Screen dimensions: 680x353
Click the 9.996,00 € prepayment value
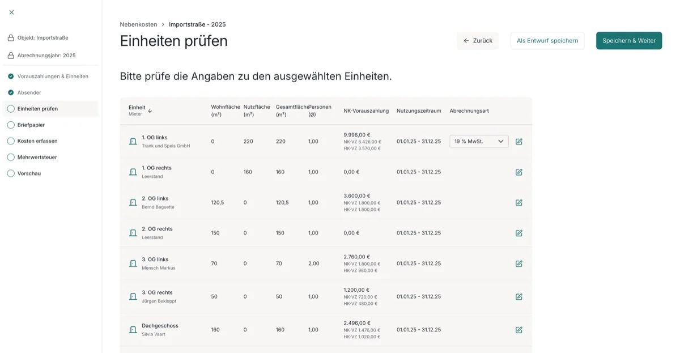pos(357,135)
